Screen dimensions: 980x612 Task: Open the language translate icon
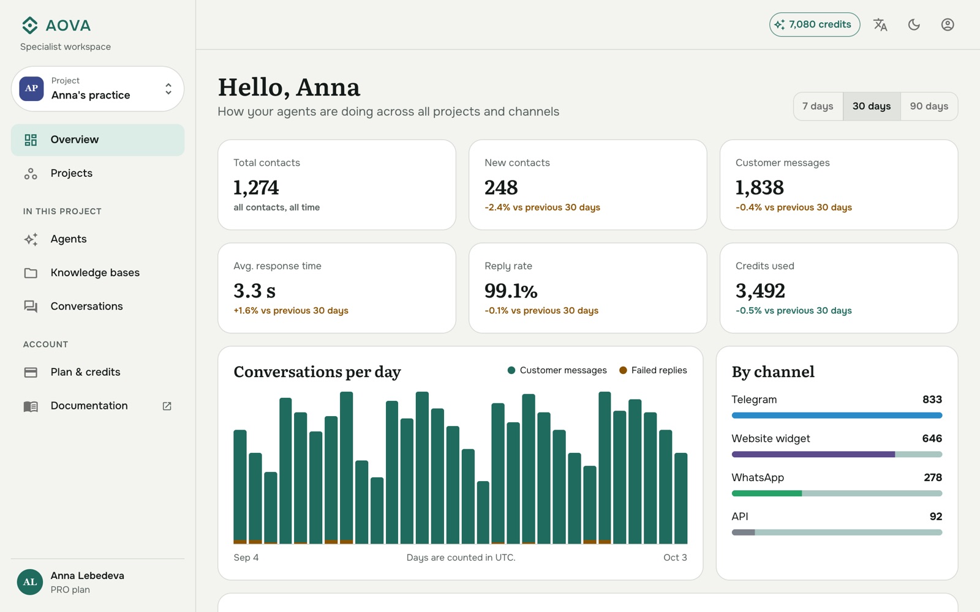tap(880, 24)
